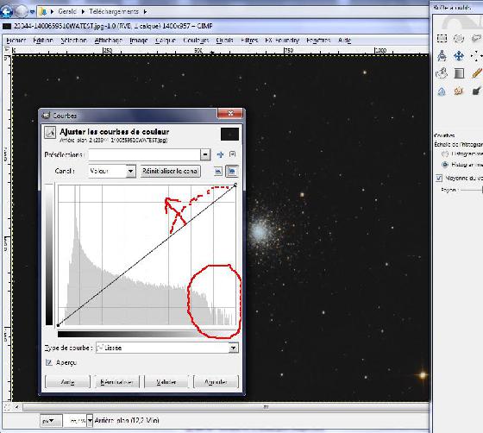Select the Pencil tool in toolbox
483x433 pixels.
(476, 73)
